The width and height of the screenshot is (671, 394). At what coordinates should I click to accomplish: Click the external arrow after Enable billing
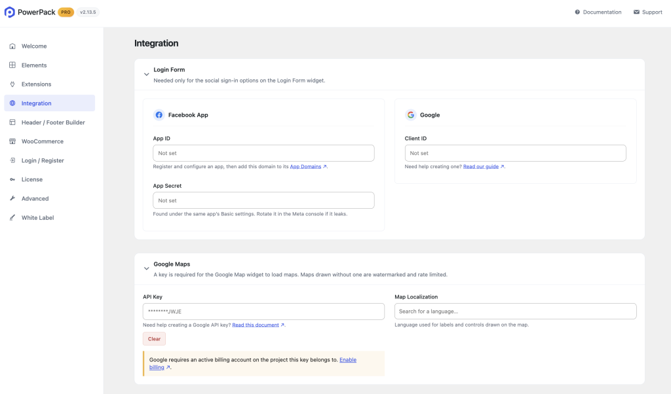(168, 368)
